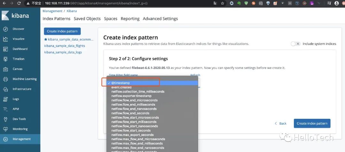Click the translate page icon
This screenshot has height=152, width=345.
215,3
